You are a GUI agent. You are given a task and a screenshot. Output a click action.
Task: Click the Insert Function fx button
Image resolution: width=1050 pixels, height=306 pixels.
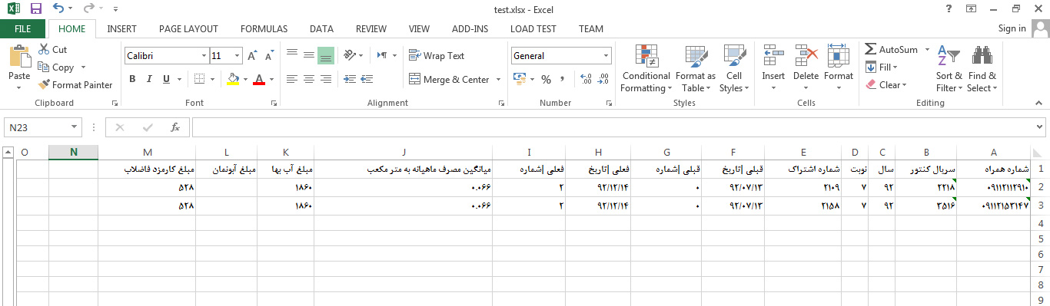tap(174, 127)
